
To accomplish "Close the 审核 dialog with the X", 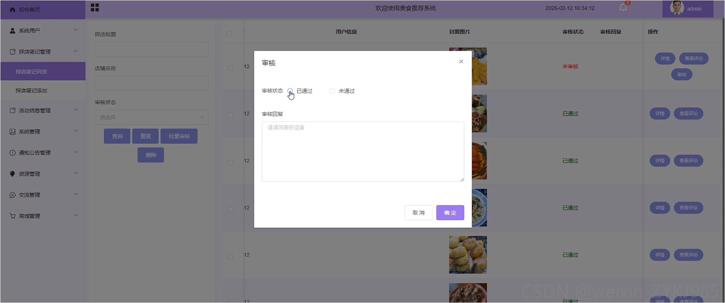I will tap(461, 62).
